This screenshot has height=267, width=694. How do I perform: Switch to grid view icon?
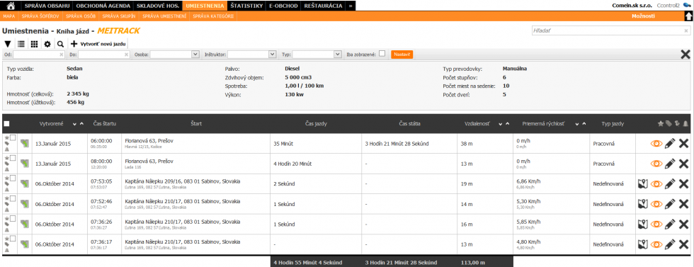pyautogui.click(x=34, y=44)
